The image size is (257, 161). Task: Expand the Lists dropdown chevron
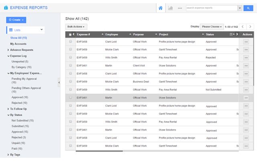pyautogui.click(x=42, y=29)
